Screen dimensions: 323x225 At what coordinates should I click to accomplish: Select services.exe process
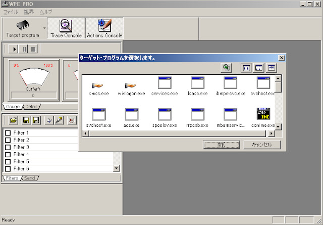[165, 86]
